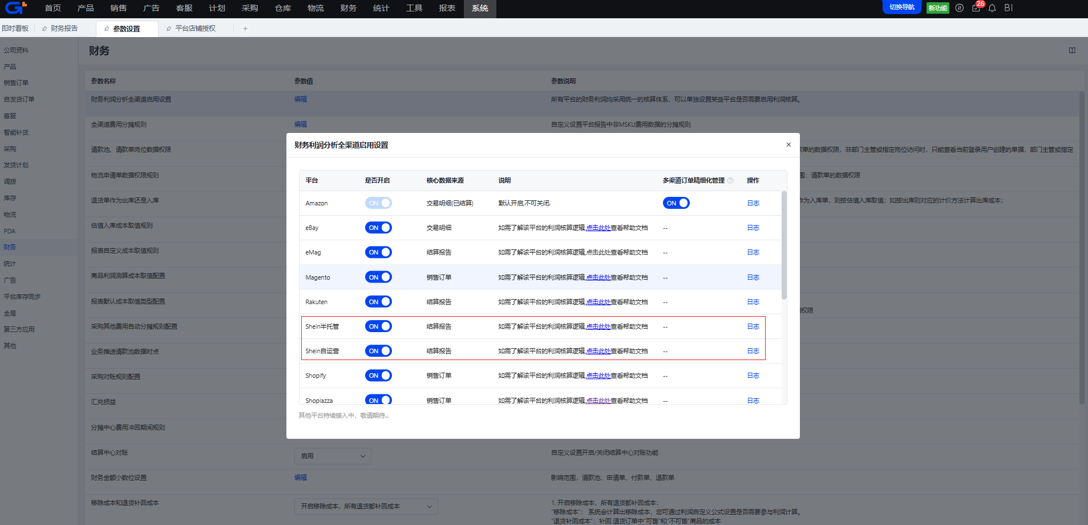Click help icon beside 多渠道订单精细化管理
This screenshot has height=525, width=1088.
click(x=730, y=180)
